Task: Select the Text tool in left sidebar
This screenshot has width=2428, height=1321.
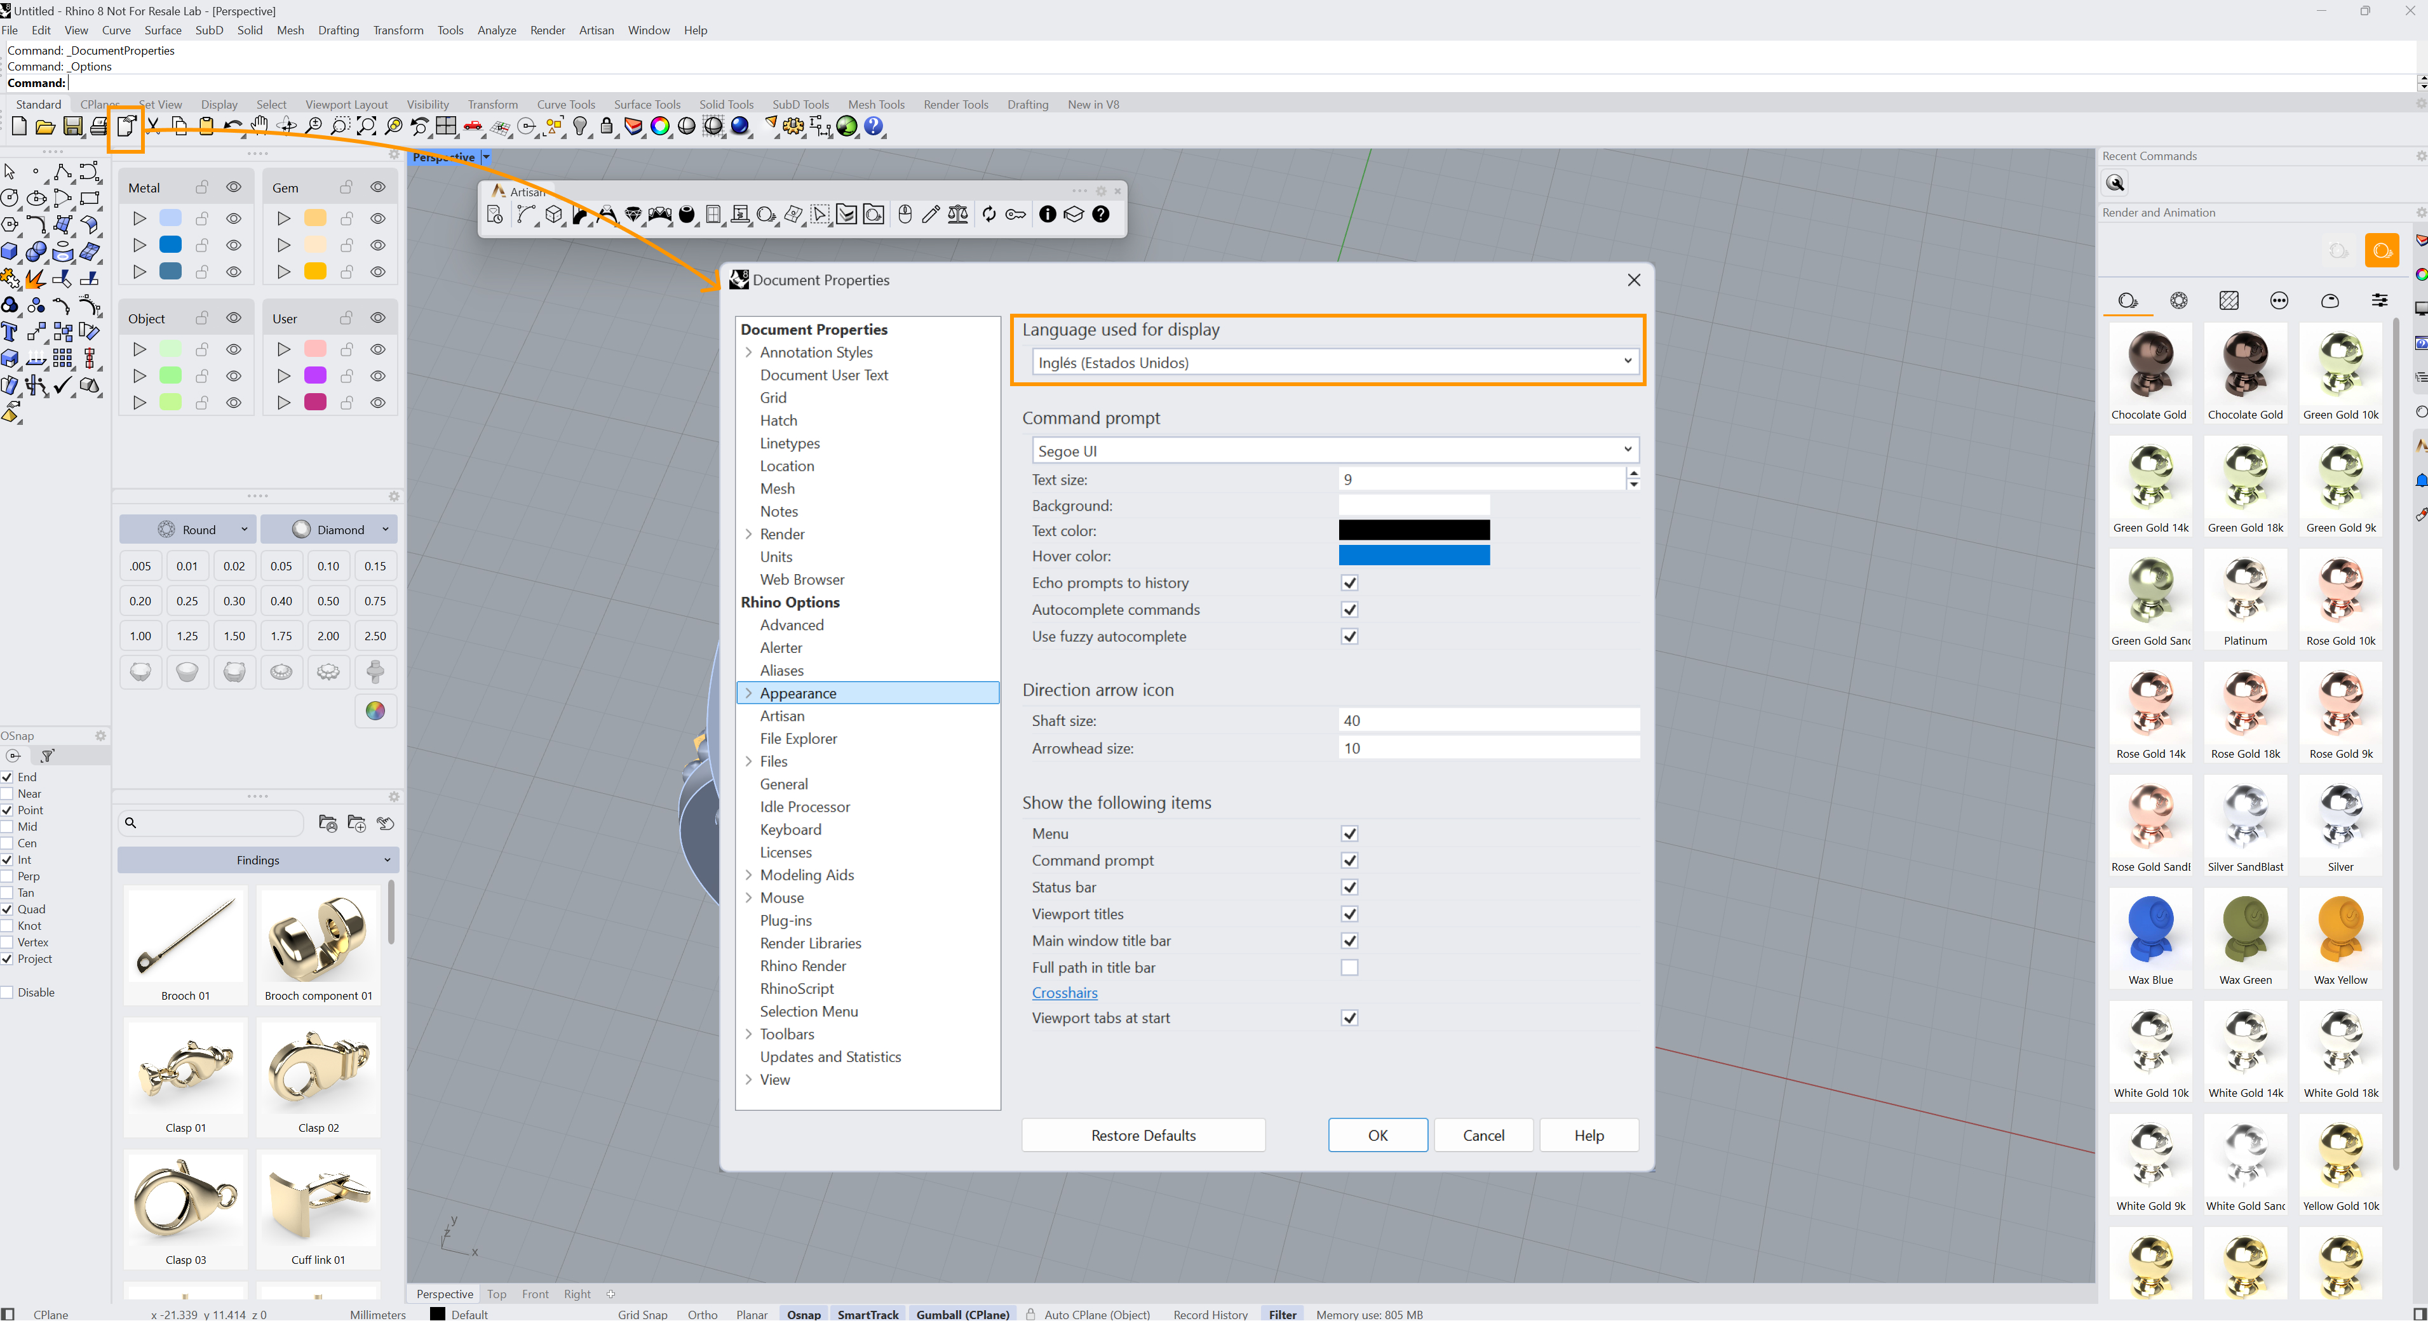Action: pyautogui.click(x=10, y=332)
